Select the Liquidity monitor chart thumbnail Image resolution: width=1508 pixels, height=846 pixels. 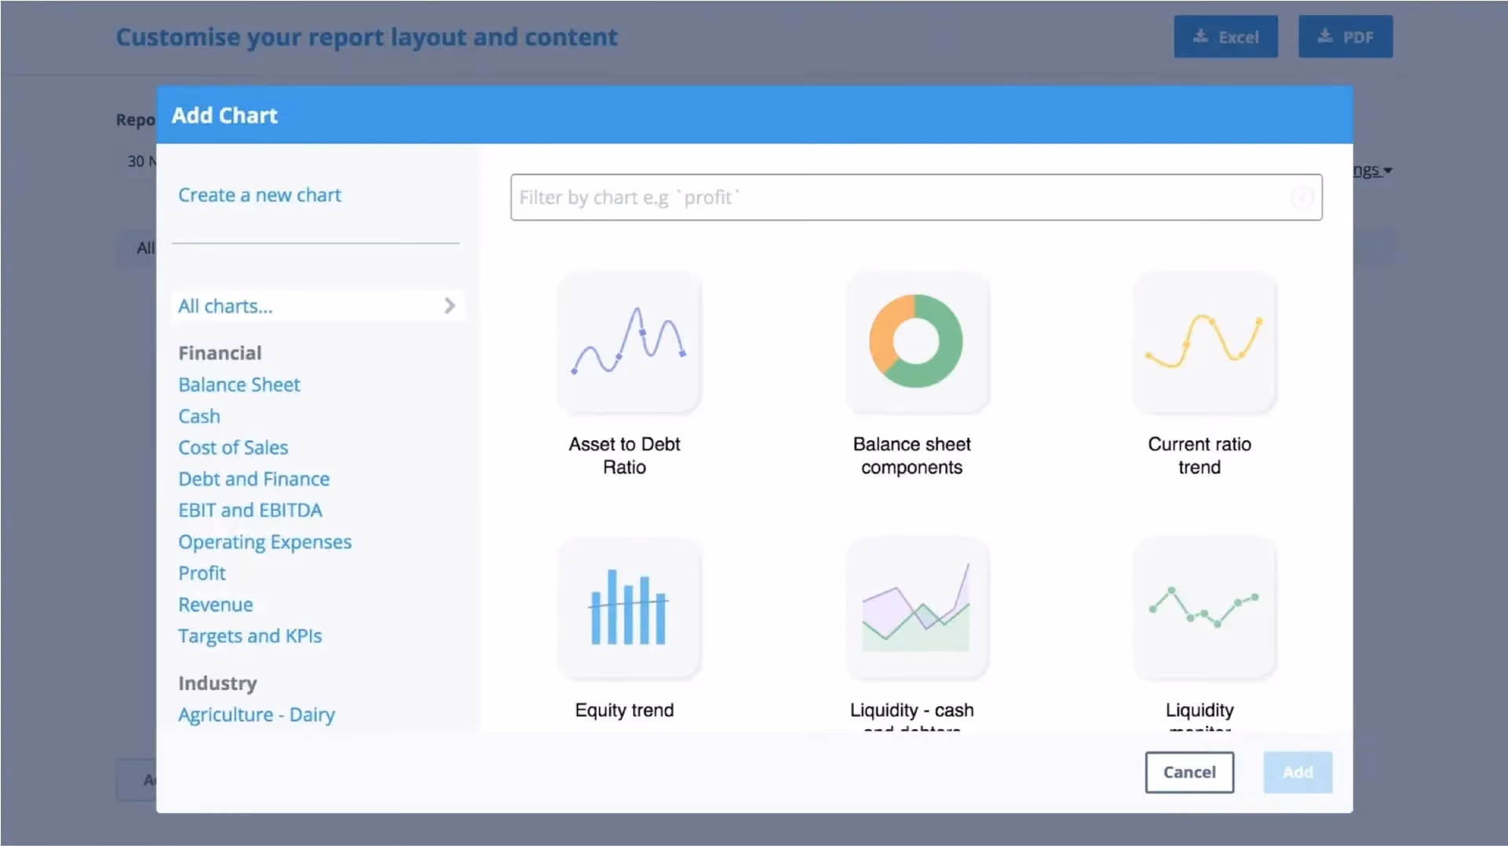point(1203,607)
